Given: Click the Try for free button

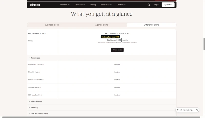Looking at the screenshot, I should [x=168, y=5].
